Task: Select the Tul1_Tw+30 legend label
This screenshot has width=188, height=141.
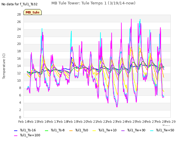Action: (x=136, y=130)
